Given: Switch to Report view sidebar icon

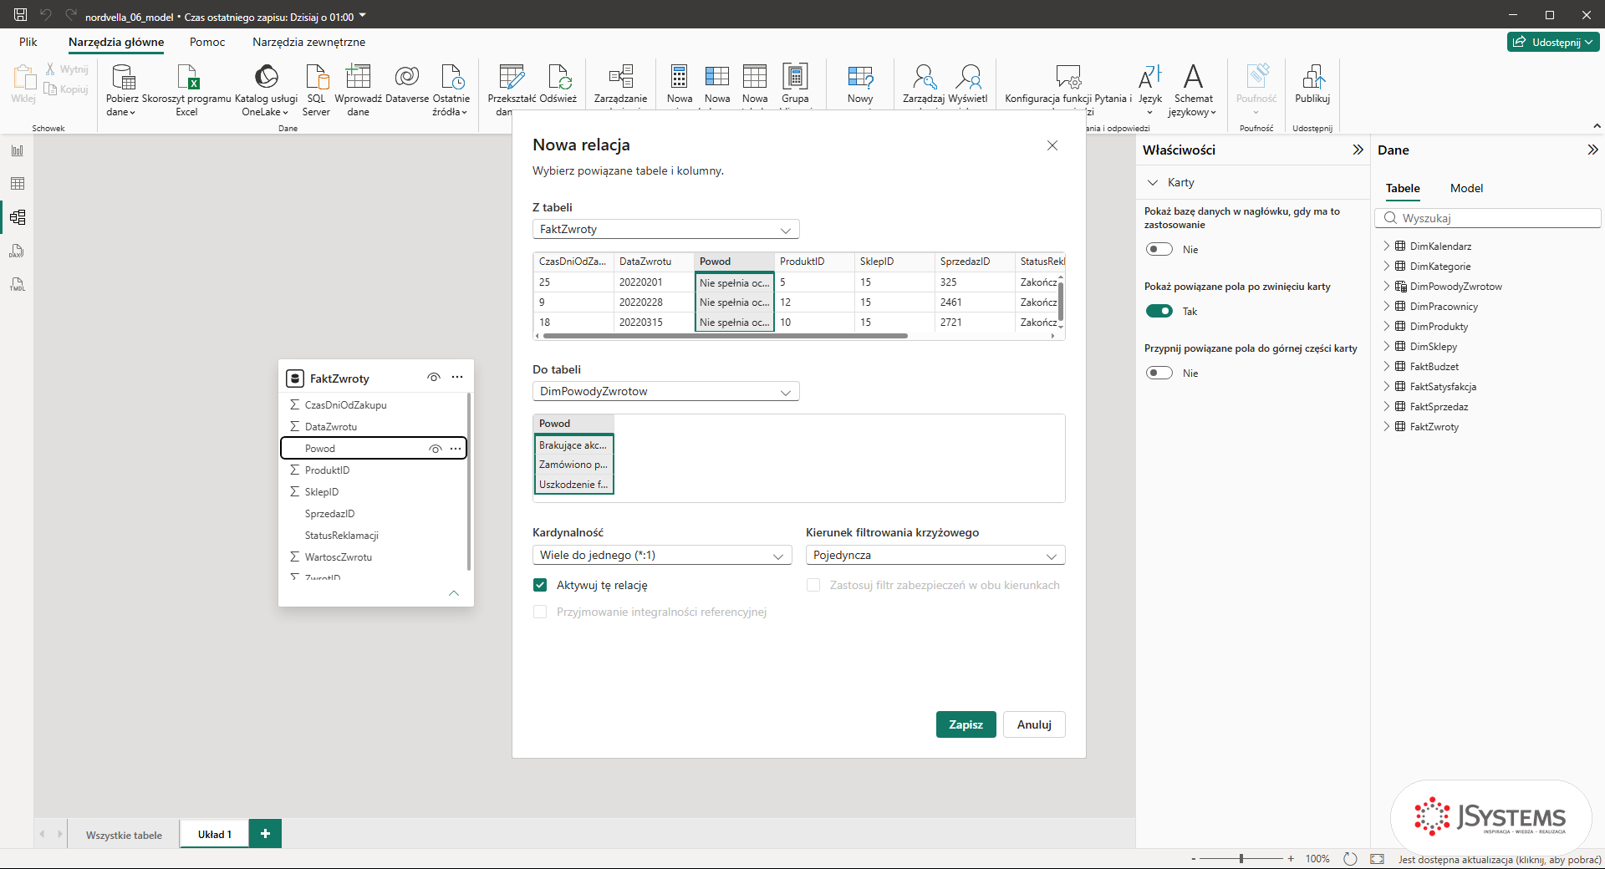Looking at the screenshot, I should point(18,150).
